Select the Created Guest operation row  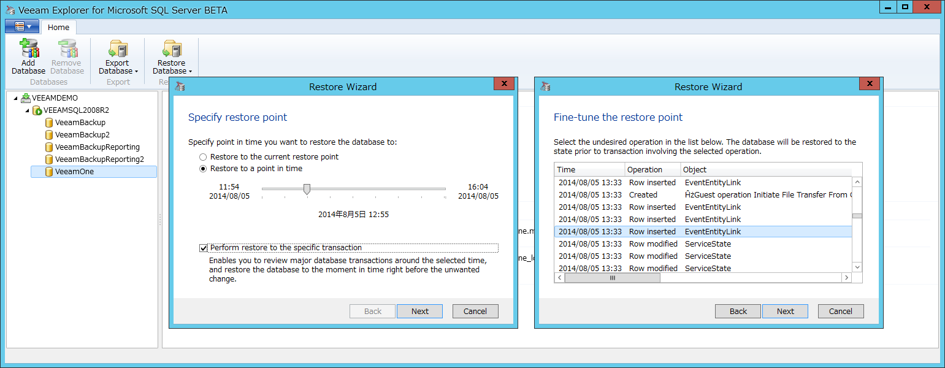(703, 194)
